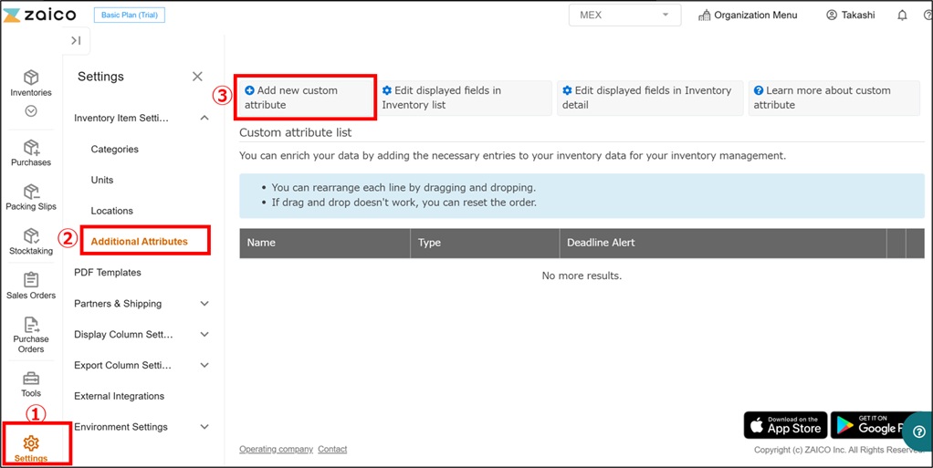Click Add new custom attribute
This screenshot has height=468, width=933.
coord(305,98)
